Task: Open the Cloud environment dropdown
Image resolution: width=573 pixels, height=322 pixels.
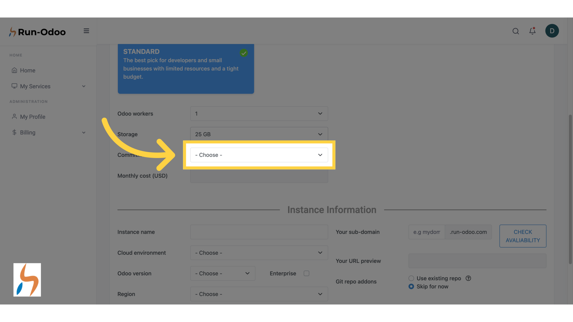Action: (x=259, y=253)
